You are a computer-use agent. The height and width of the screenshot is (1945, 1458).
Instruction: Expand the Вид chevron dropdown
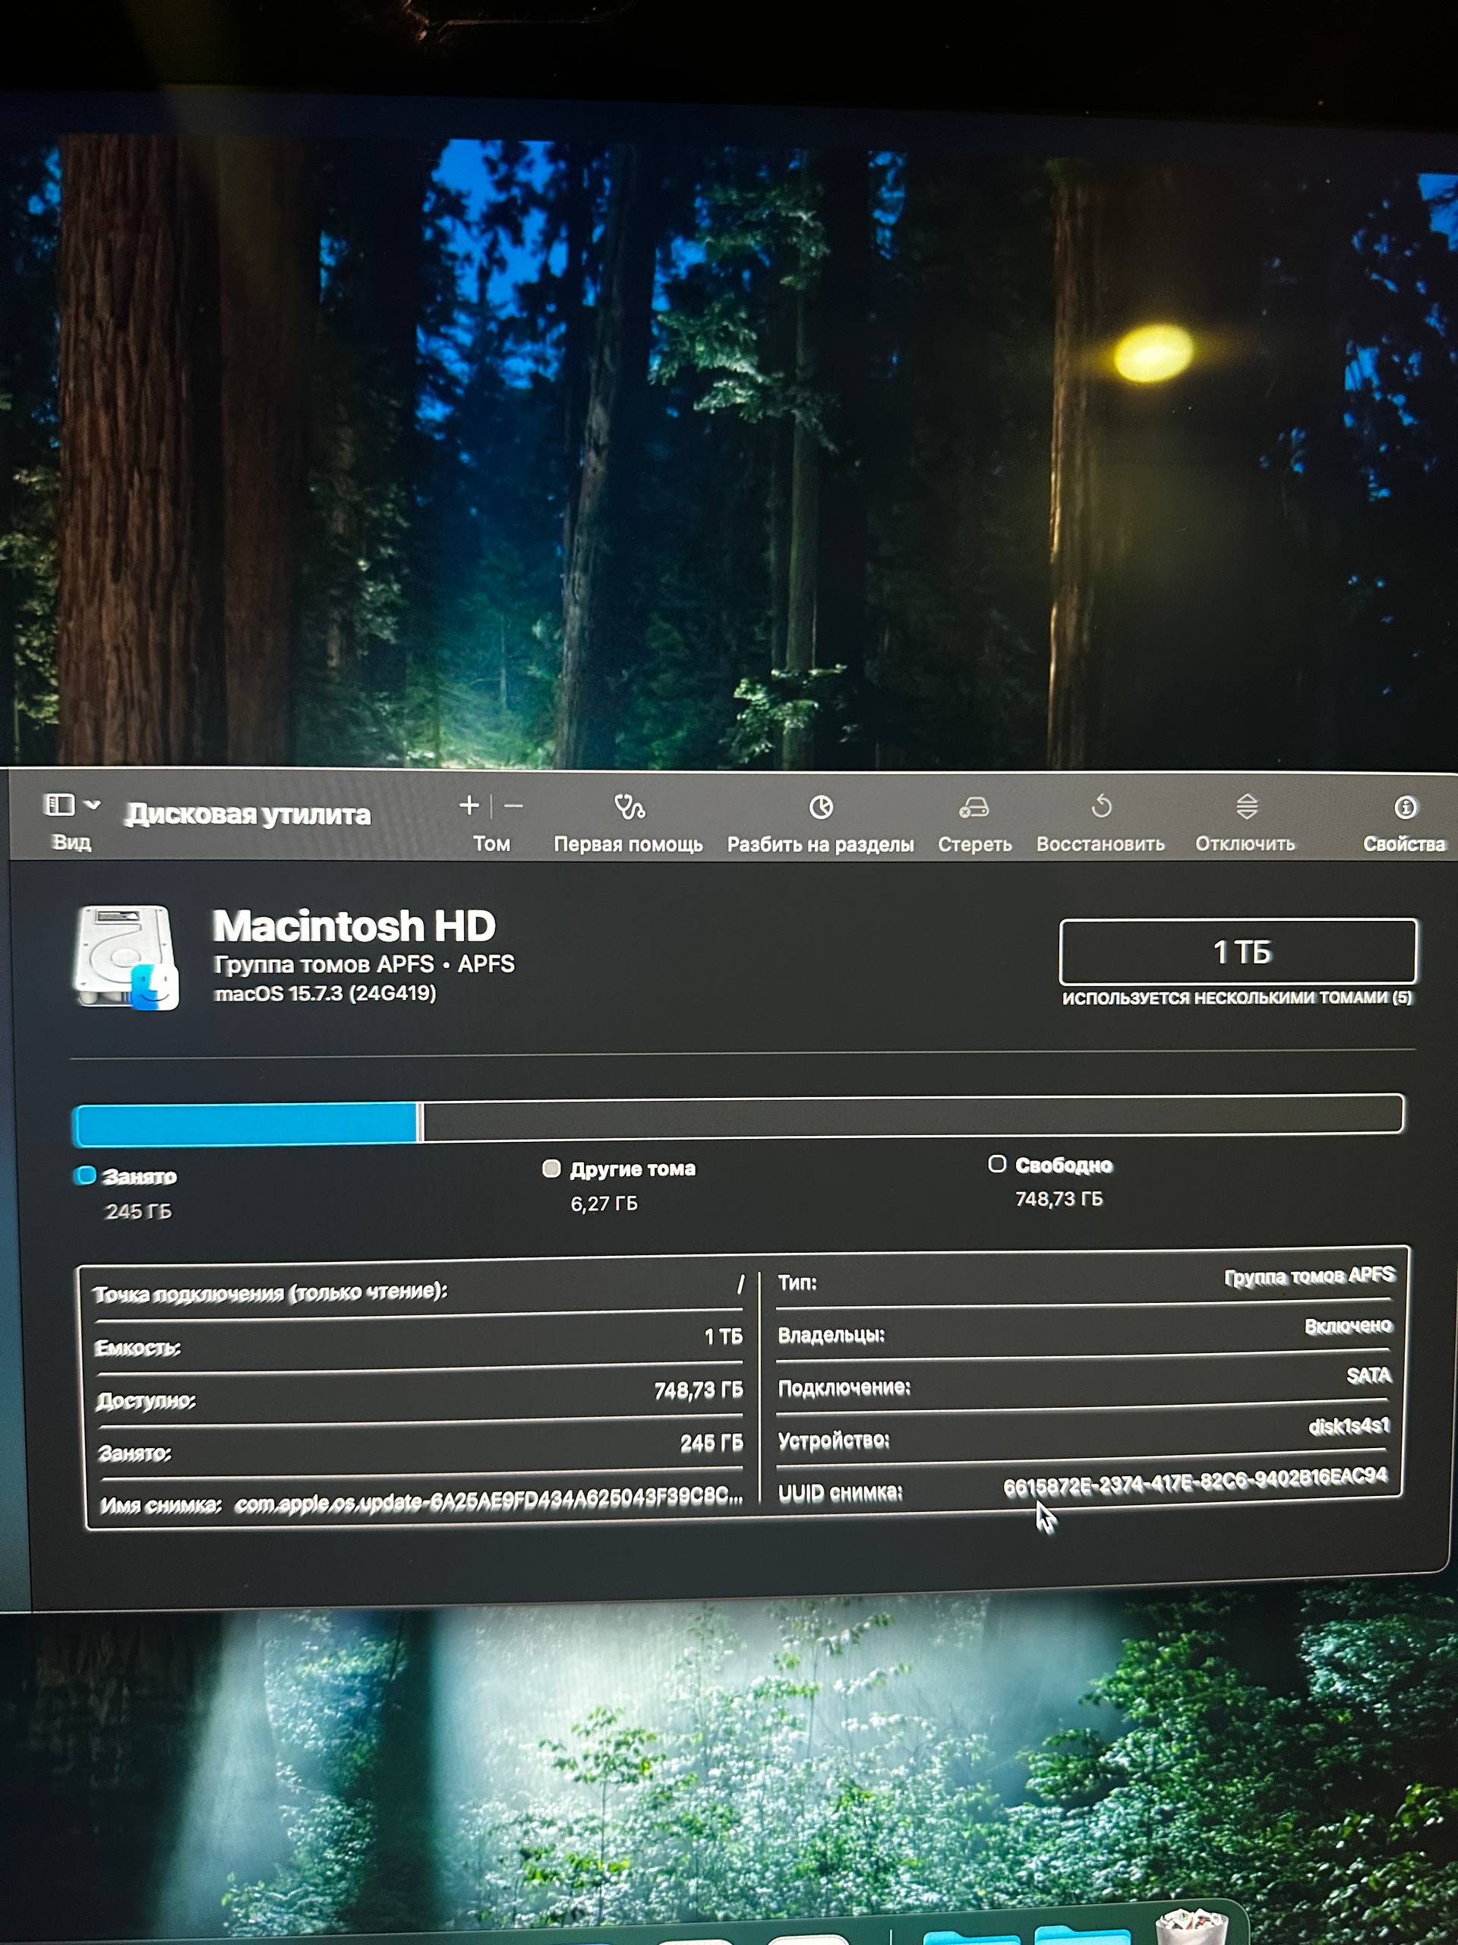pos(93,804)
